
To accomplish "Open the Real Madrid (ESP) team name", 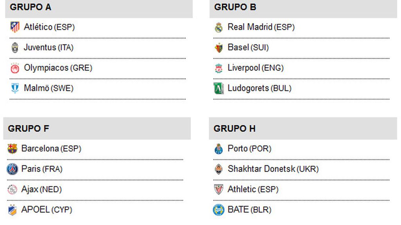I will (261, 27).
